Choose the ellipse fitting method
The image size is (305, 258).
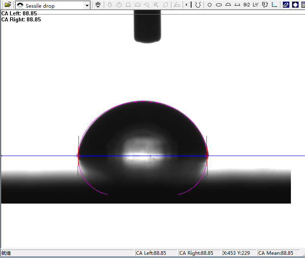point(219,5)
